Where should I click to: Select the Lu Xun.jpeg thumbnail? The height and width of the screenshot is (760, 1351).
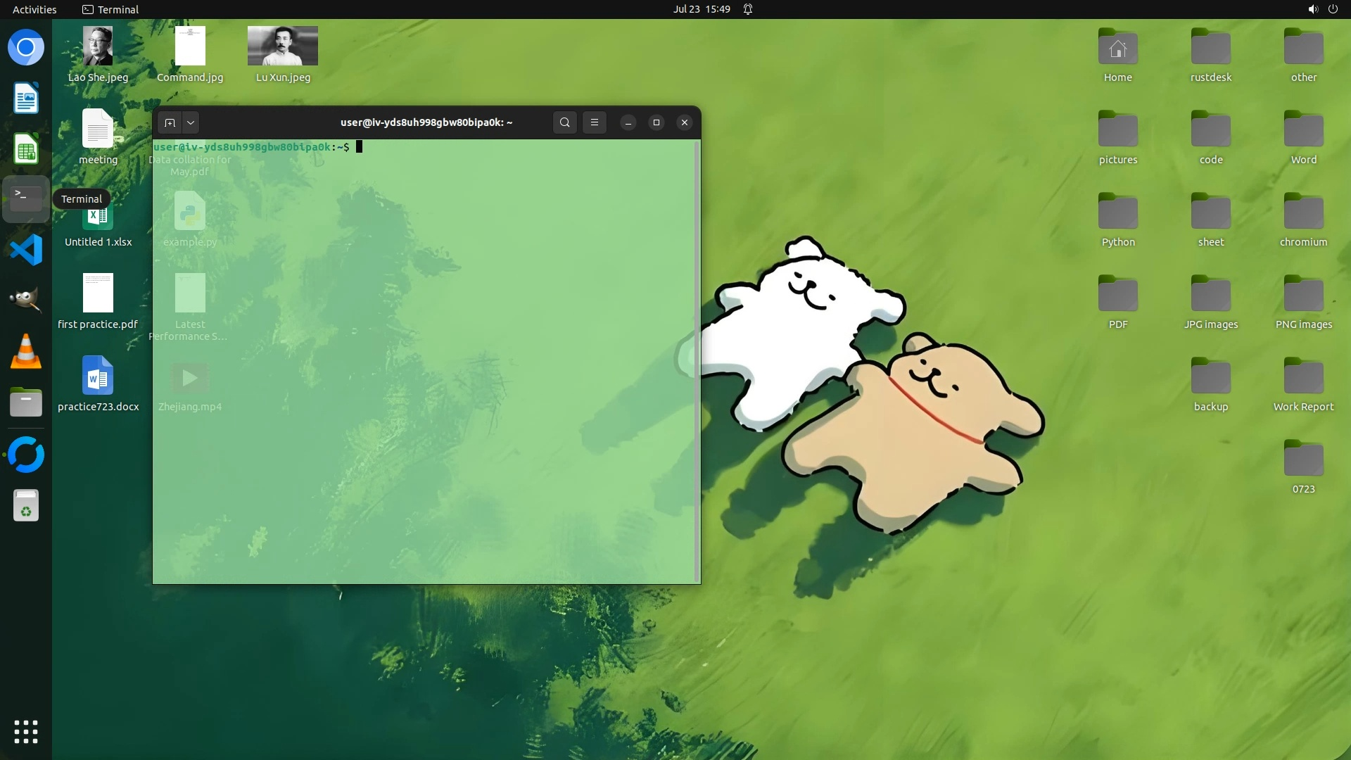tap(282, 46)
